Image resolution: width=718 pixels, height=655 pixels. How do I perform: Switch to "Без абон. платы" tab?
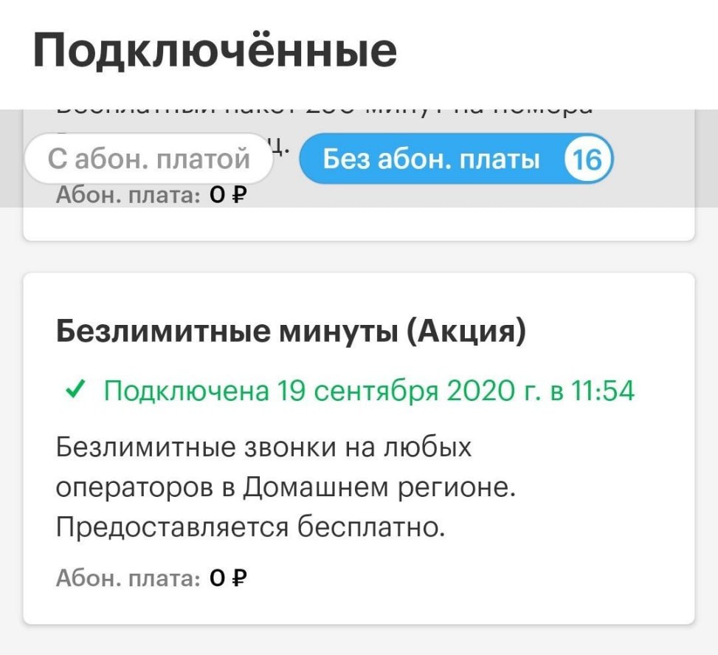coord(432,159)
